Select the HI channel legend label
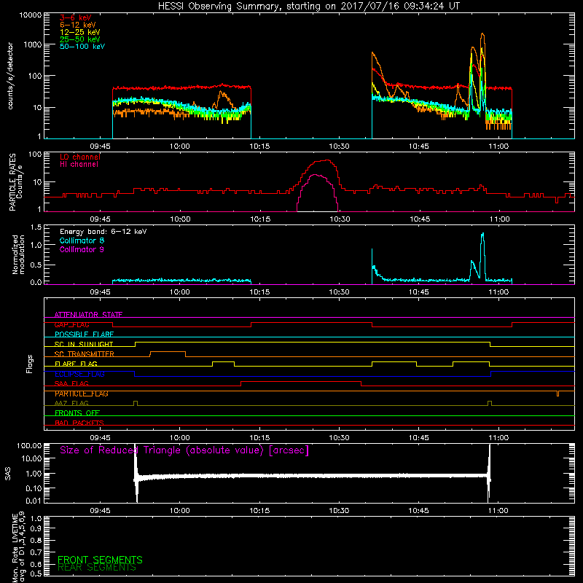 point(79,165)
